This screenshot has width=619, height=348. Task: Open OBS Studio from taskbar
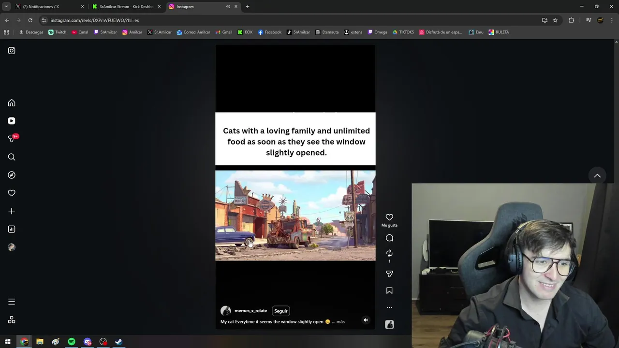(x=103, y=342)
